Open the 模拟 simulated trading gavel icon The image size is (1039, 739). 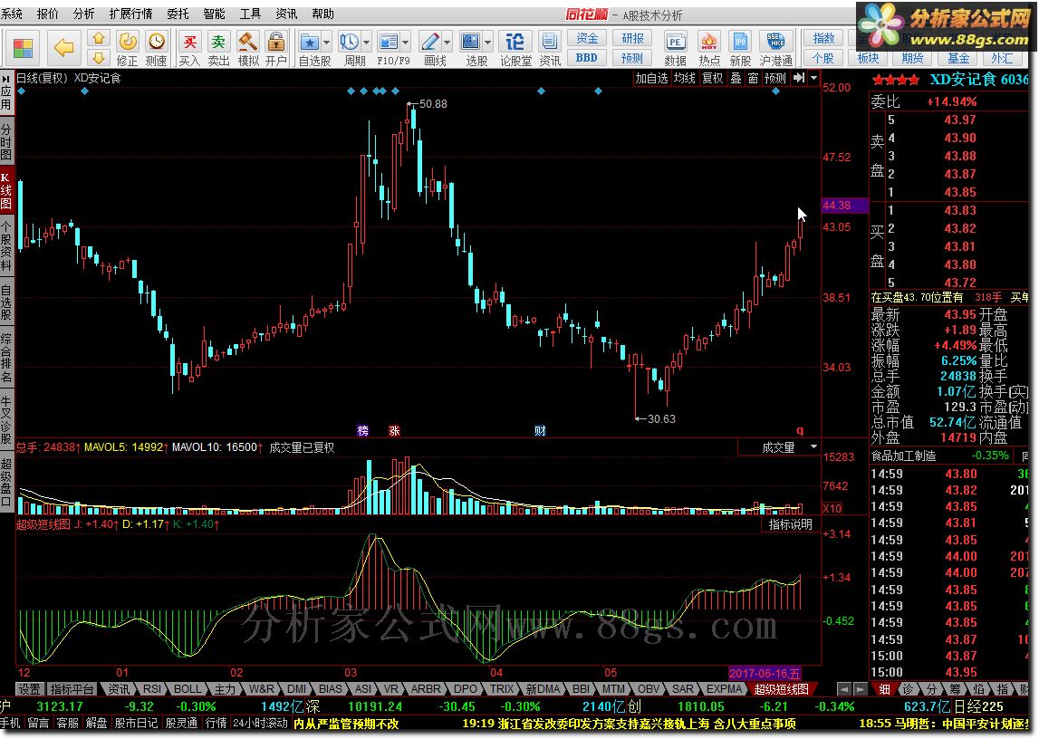click(248, 48)
